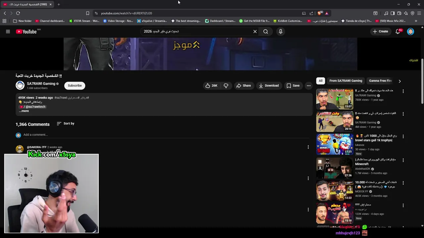Go back in browser history
This screenshot has height=238, width=424.
[x=5, y=13]
